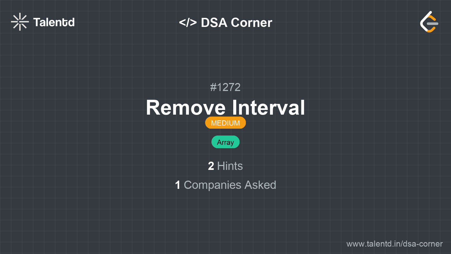Click the word Asked near companies count
This screenshot has height=254, width=451.
click(x=260, y=185)
